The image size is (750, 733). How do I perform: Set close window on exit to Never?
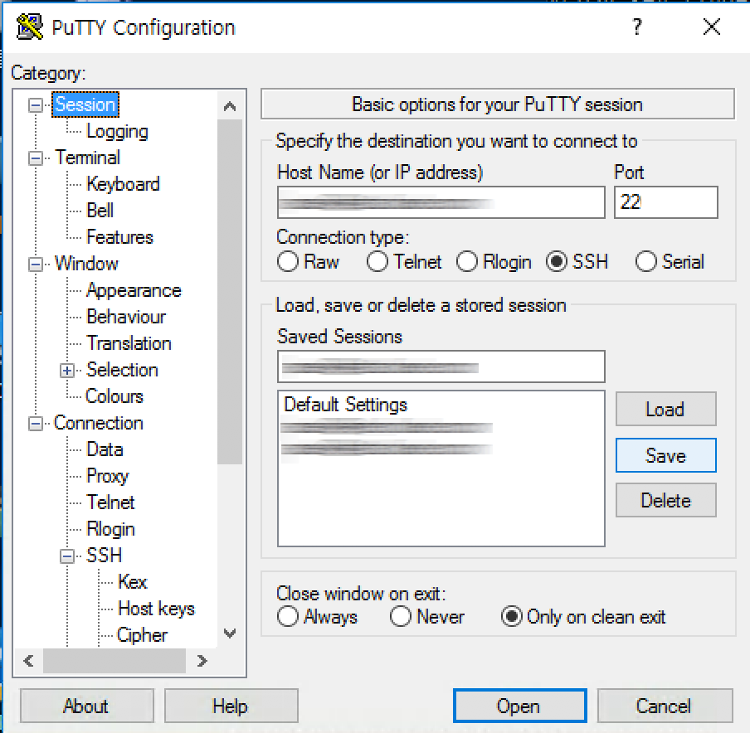coord(402,617)
